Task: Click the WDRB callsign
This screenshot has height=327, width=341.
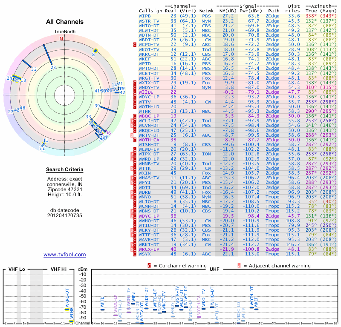Action: [x=144, y=192]
